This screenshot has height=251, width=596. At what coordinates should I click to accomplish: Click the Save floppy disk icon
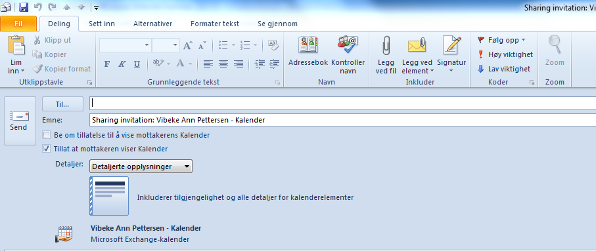point(24,7)
